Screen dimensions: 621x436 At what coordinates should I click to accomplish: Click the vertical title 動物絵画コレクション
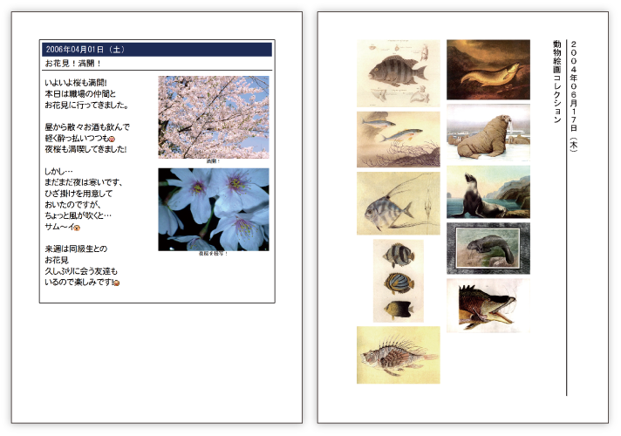click(x=556, y=81)
